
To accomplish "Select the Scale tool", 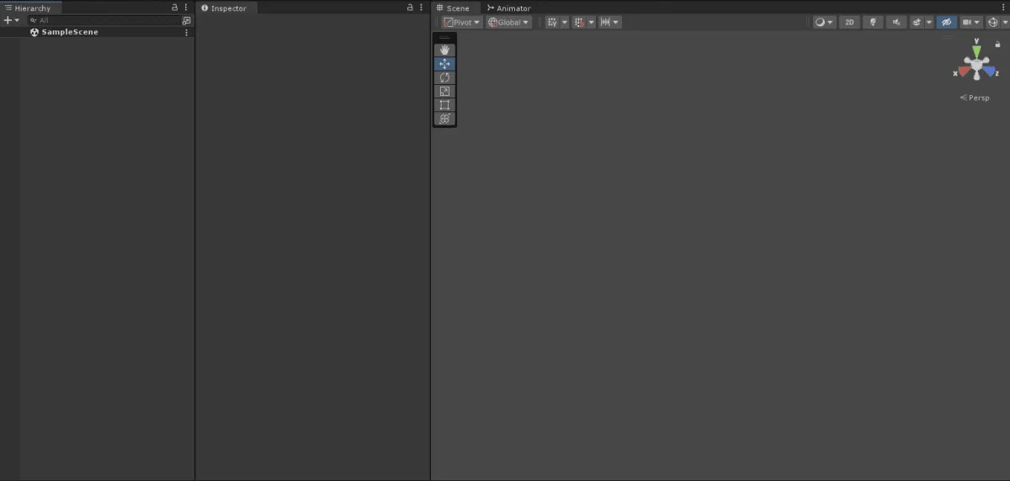I will point(444,92).
